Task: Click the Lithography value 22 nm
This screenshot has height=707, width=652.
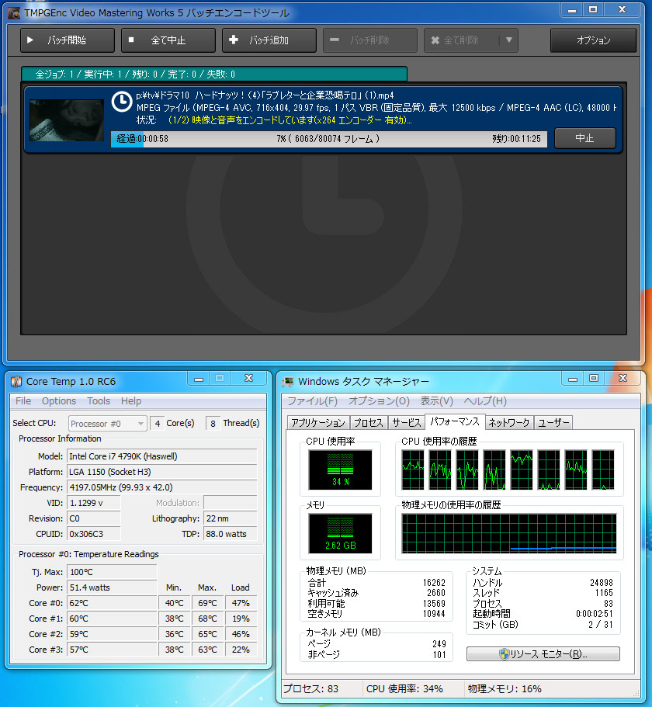Action: [231, 518]
